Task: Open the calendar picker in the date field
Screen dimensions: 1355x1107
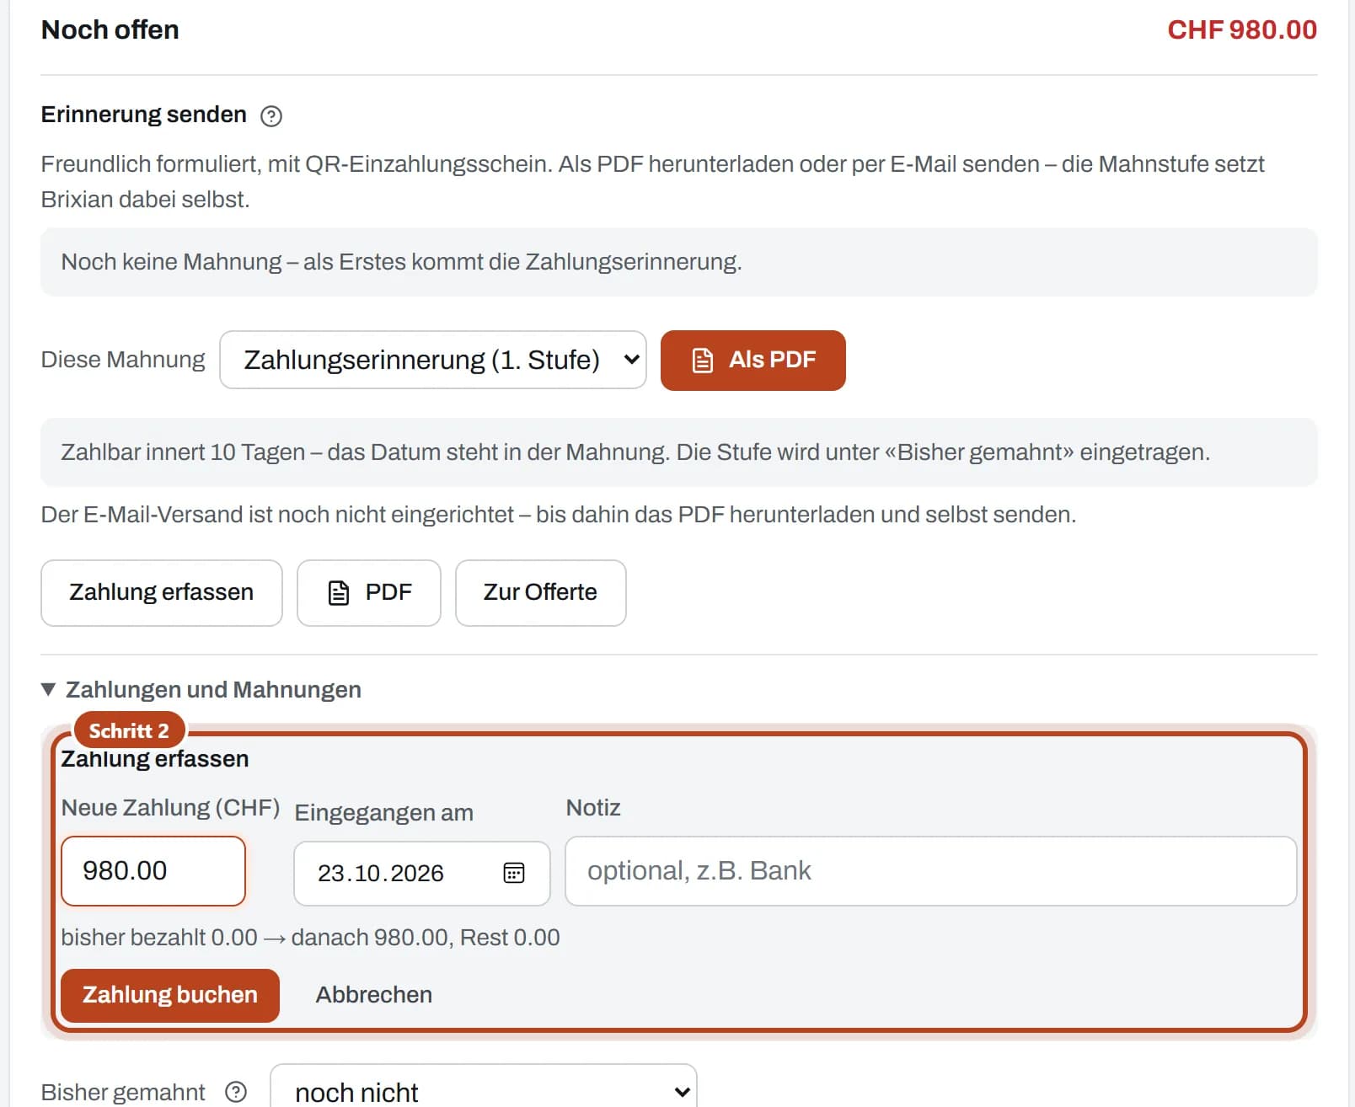Action: click(514, 873)
